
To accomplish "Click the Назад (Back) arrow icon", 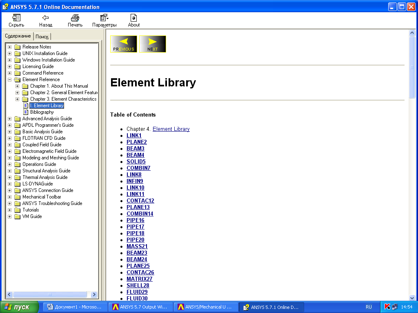I will tap(46, 18).
